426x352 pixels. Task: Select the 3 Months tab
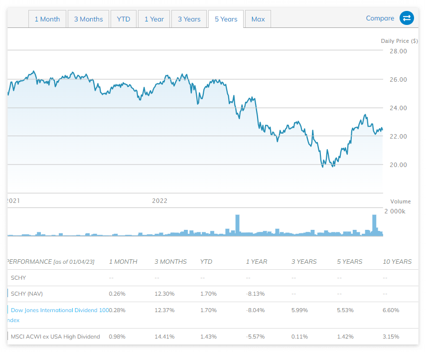point(88,19)
